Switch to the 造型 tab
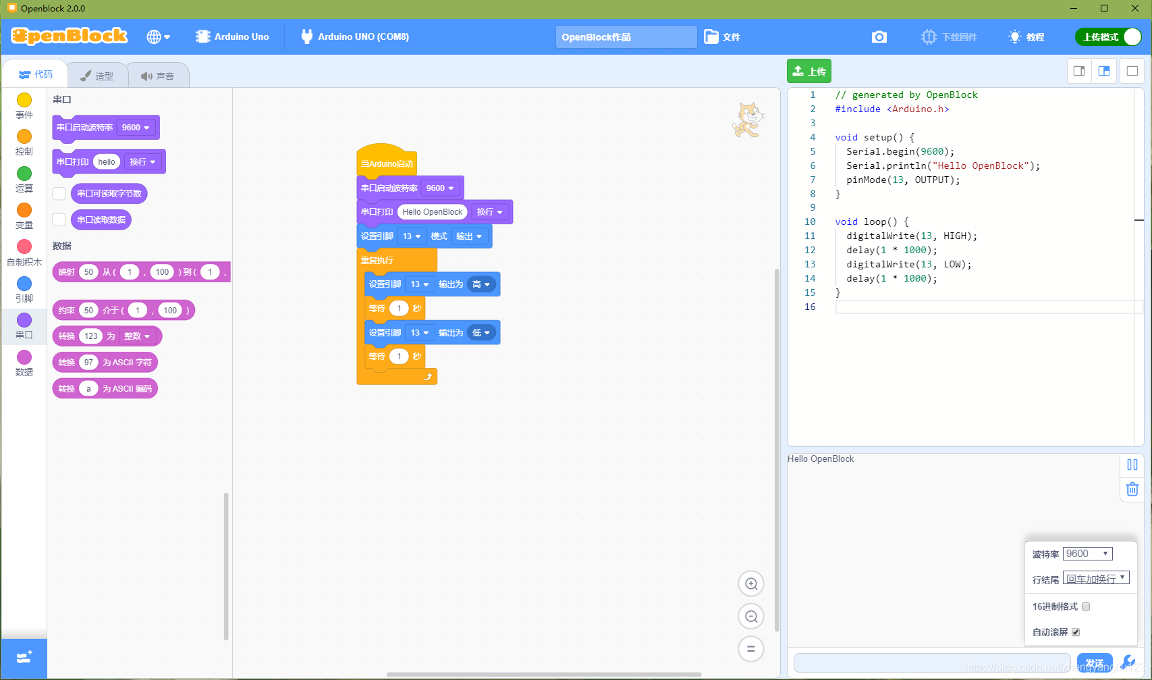1152x680 pixels. click(98, 75)
